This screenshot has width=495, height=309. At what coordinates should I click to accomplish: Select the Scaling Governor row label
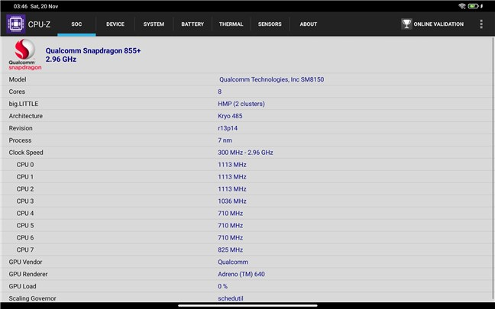coord(33,298)
